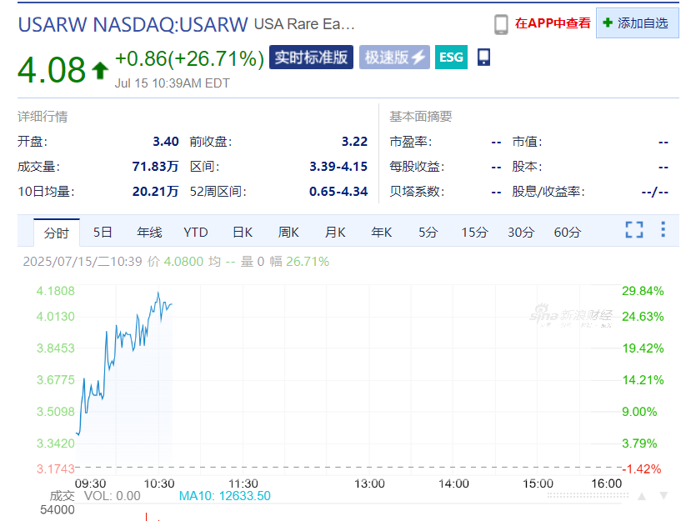The image size is (696, 521).
Task: Click the price 4.08
Action: click(52, 70)
